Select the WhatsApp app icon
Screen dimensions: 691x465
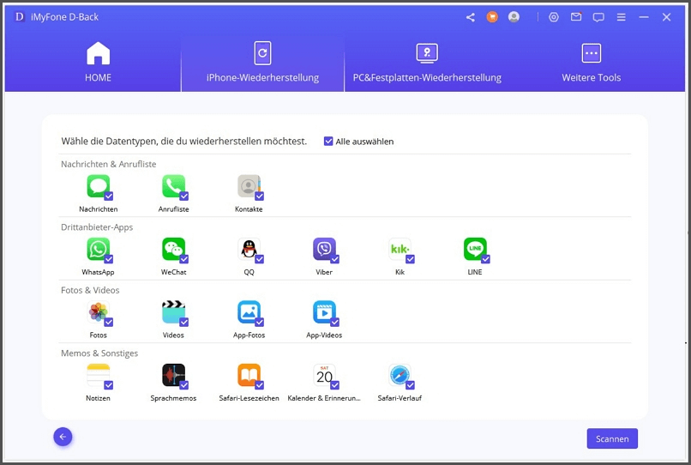click(99, 249)
